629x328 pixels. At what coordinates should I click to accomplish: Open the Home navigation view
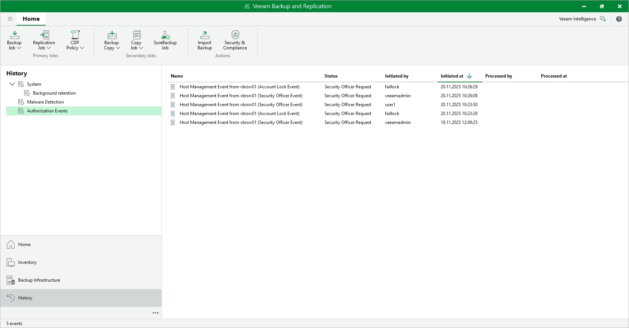coord(81,245)
